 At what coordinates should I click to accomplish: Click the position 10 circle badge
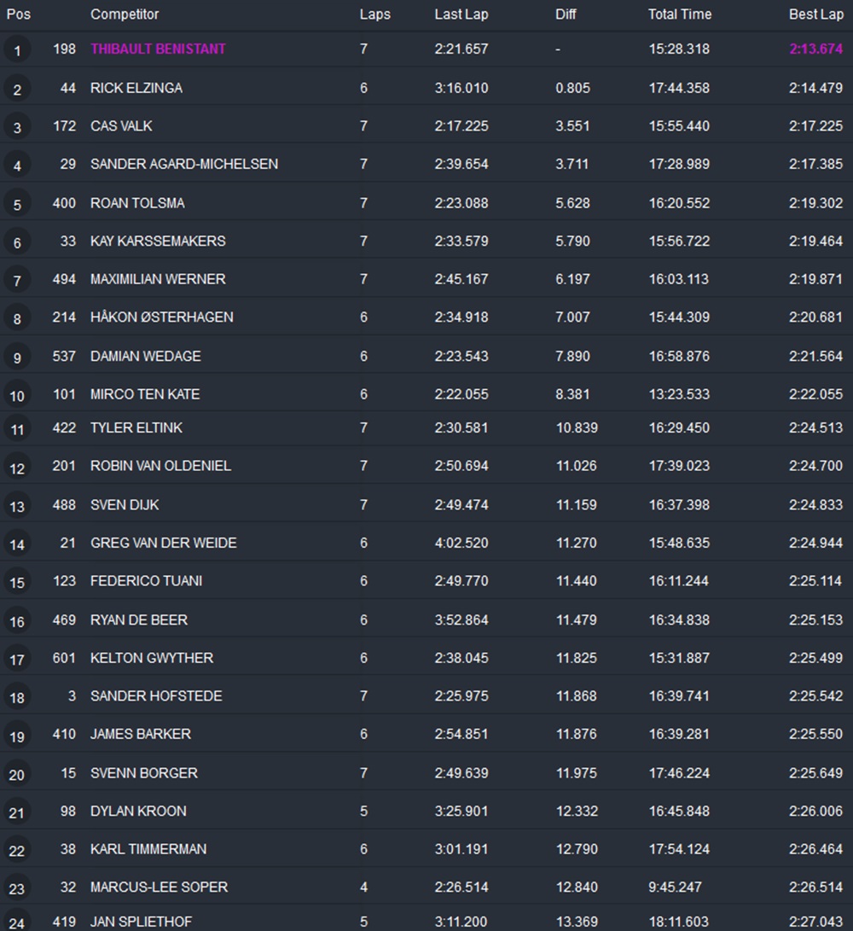[17, 396]
